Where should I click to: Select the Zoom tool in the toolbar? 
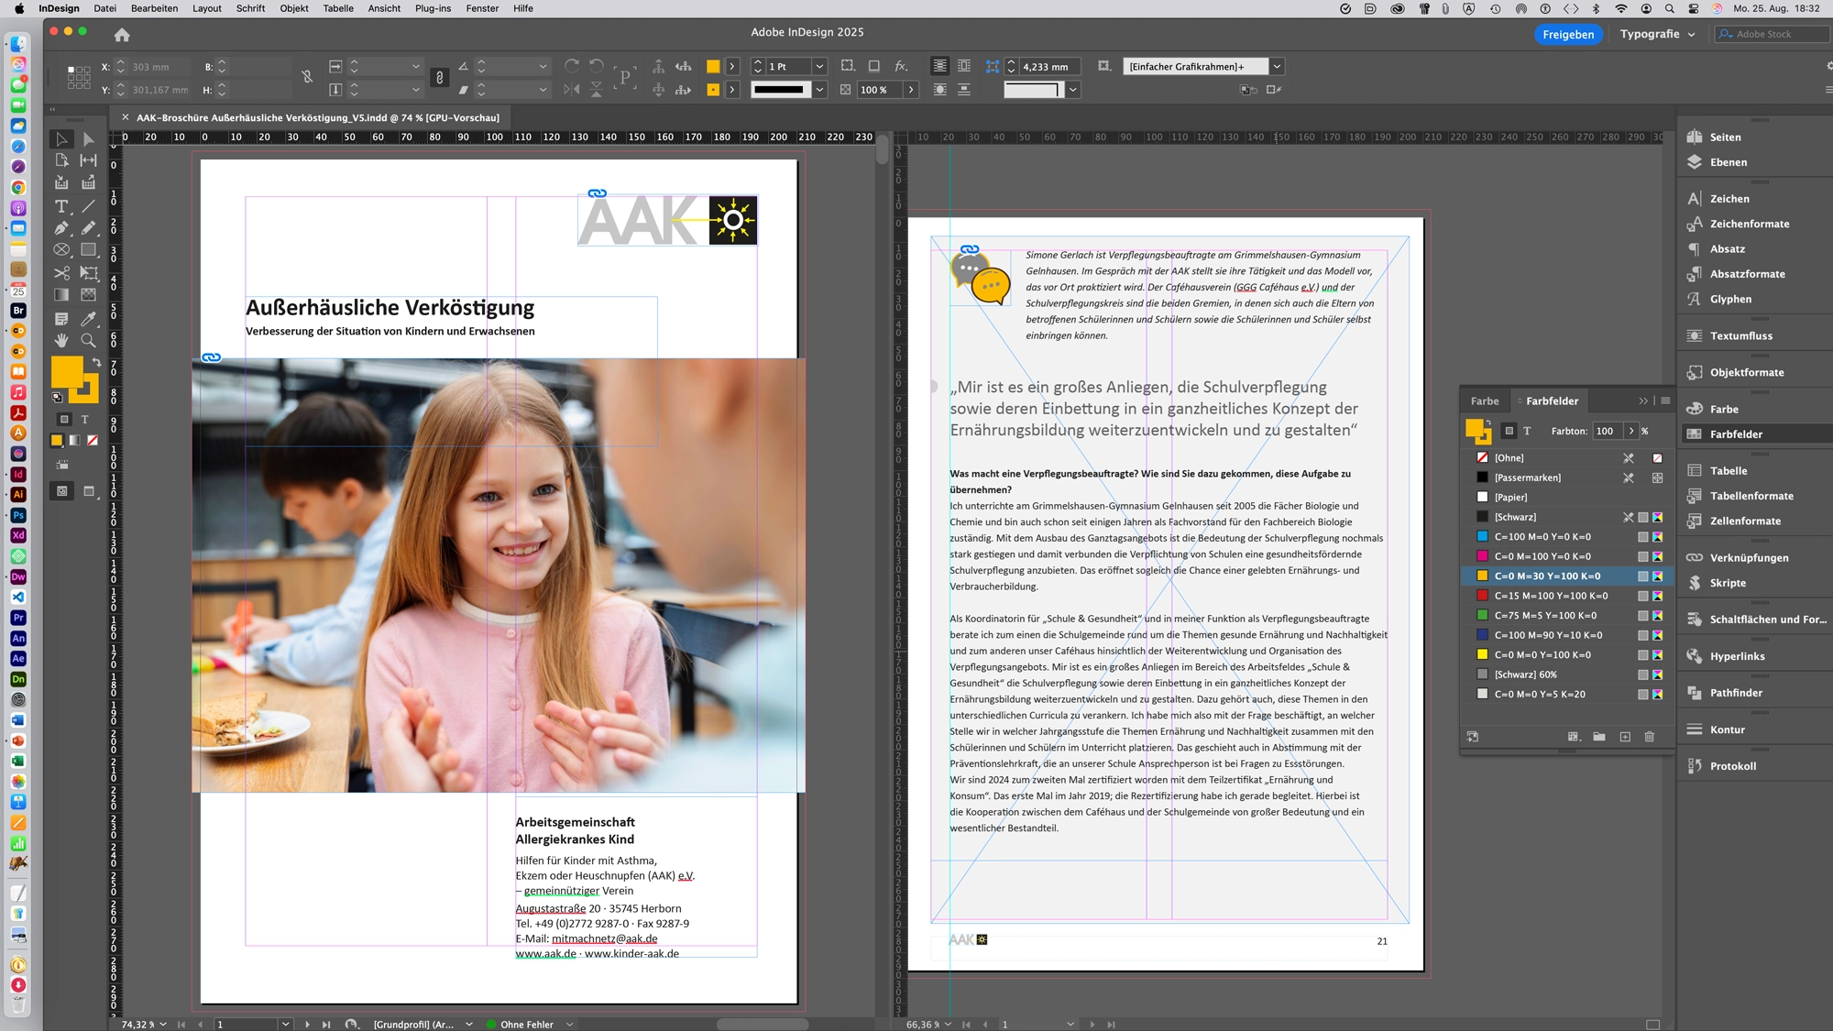tap(87, 340)
